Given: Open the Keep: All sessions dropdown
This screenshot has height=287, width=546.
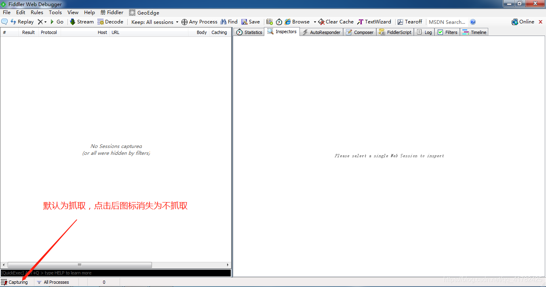Looking at the screenshot, I should 155,22.
